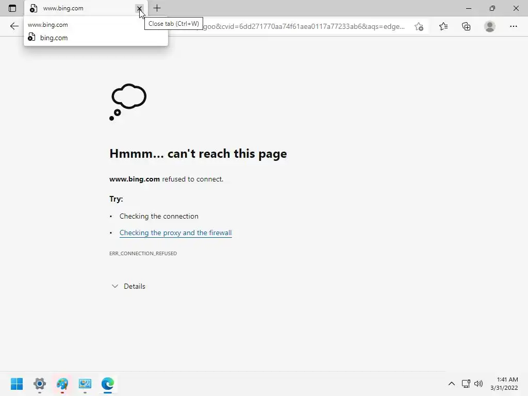The height and width of the screenshot is (396, 528).
Task: Click the address bar URL field
Action: point(303,26)
